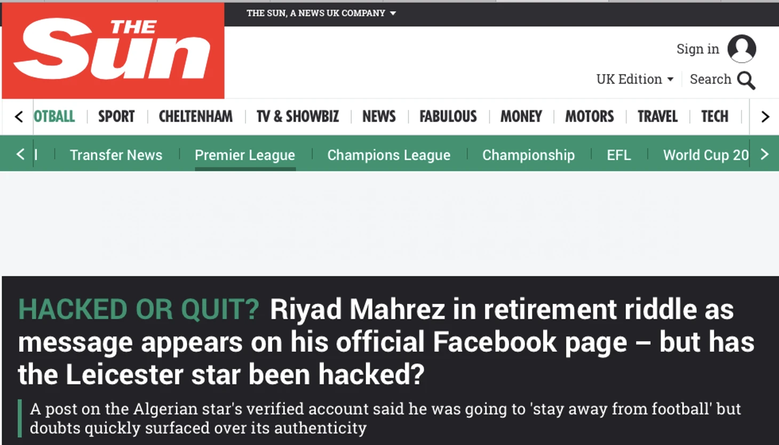This screenshot has height=445, width=779.
Task: Show more main navigation items with right arrow
Action: [765, 116]
